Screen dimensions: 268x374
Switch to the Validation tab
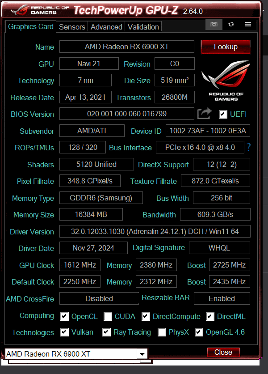(143, 27)
